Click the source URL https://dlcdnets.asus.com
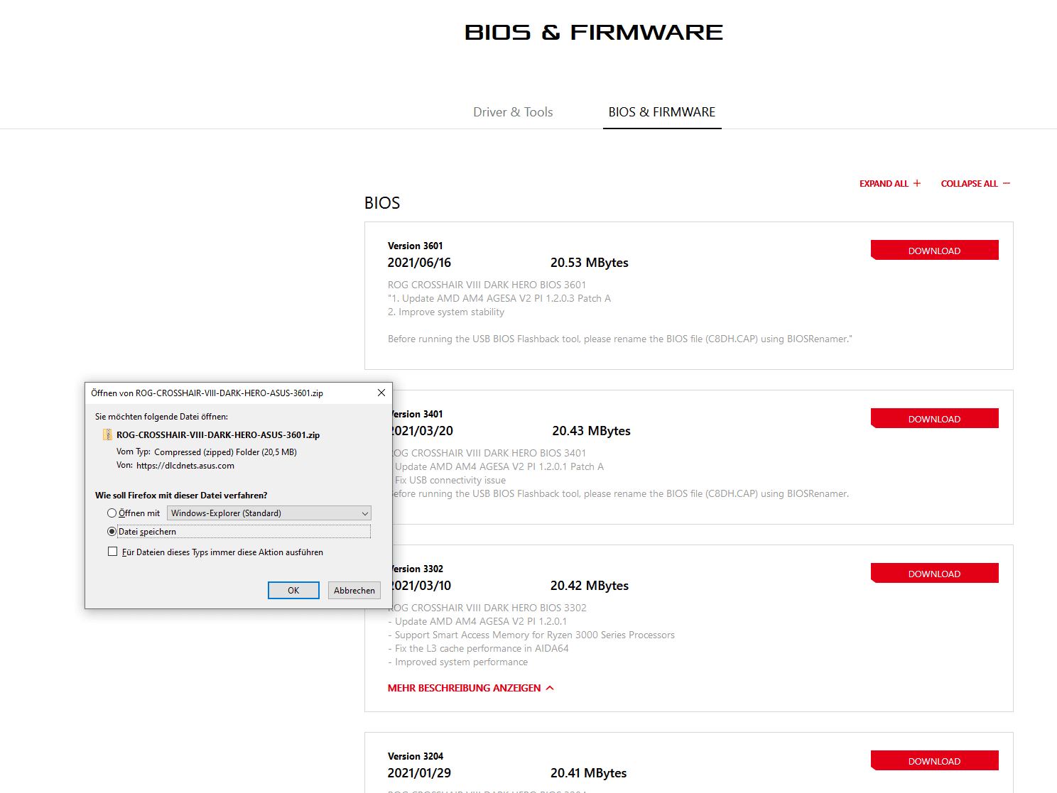 point(185,466)
